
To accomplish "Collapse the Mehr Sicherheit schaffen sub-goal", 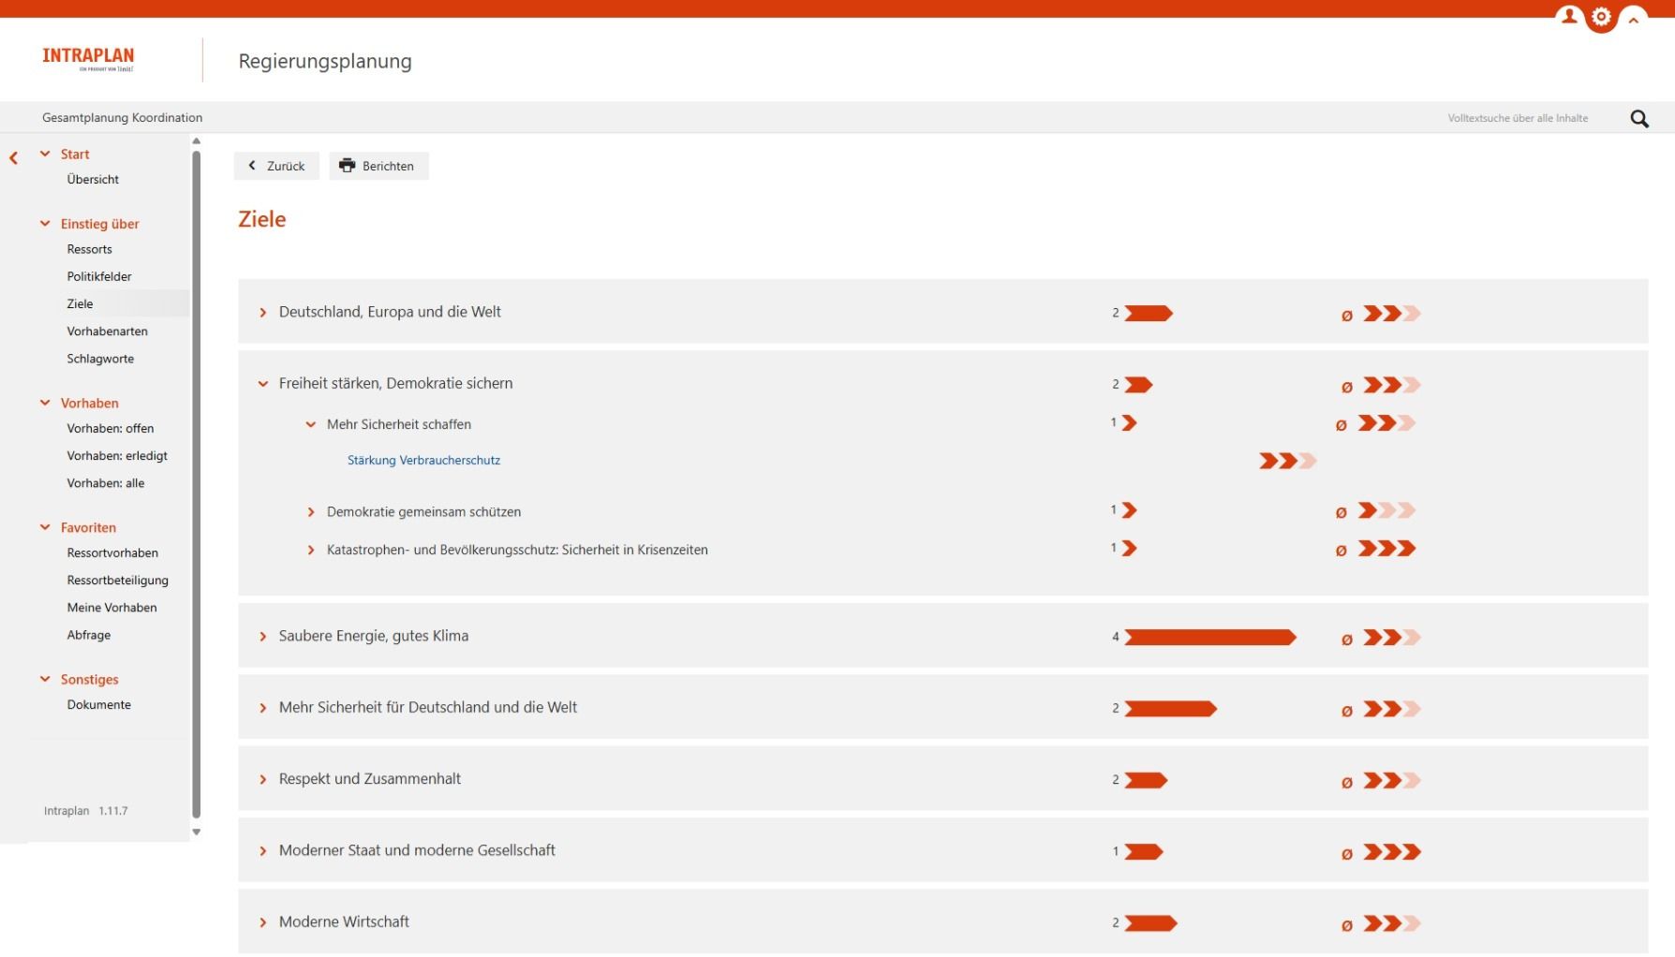I will pyautogui.click(x=311, y=425).
